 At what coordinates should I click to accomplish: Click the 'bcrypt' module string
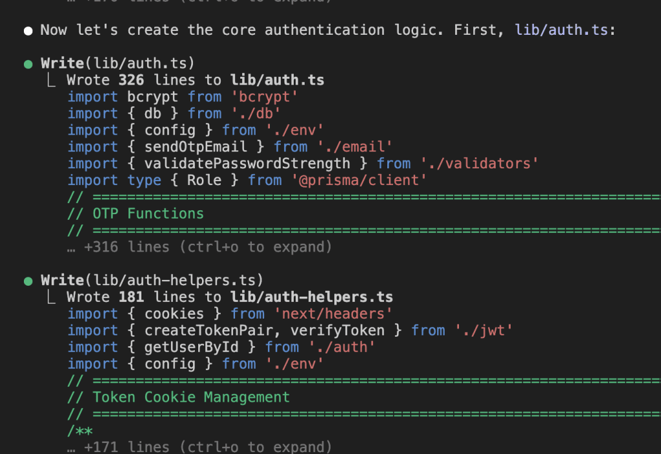click(x=264, y=97)
